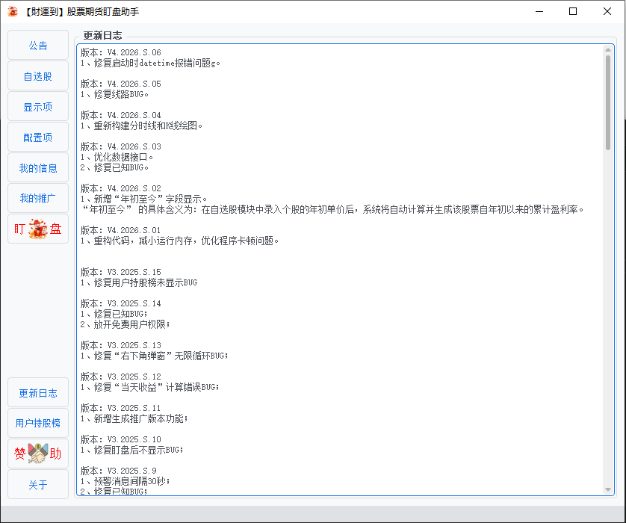Open the 关于 About section
Screen dimensions: 626x523
click(x=37, y=484)
